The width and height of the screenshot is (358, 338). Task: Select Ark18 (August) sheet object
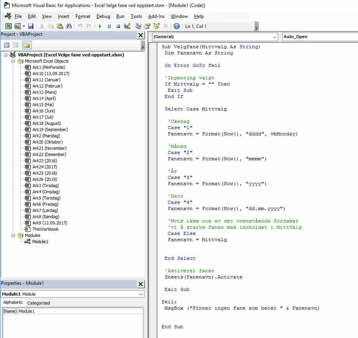47,123
